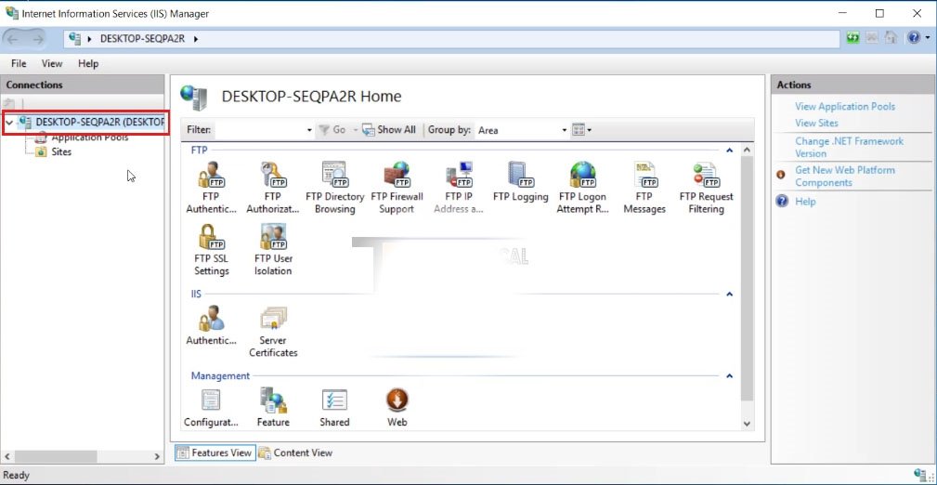Open Configuration Editor icon
This screenshot has width=937, height=485.
pyautogui.click(x=211, y=407)
